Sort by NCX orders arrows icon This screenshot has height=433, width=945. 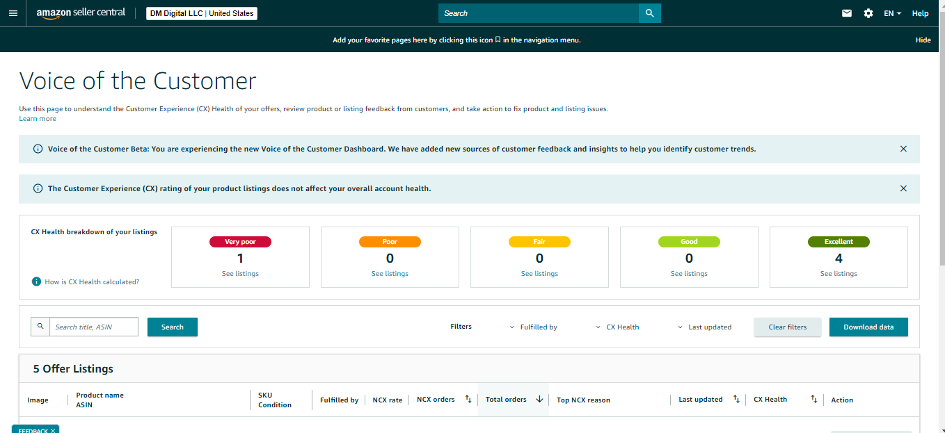pos(468,400)
